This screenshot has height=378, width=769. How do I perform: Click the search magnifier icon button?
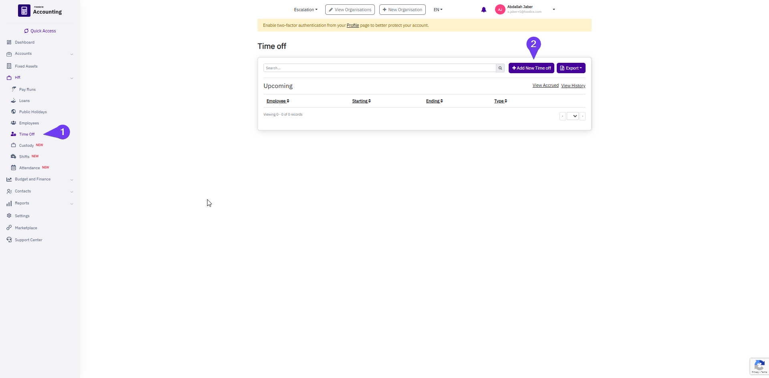(500, 68)
